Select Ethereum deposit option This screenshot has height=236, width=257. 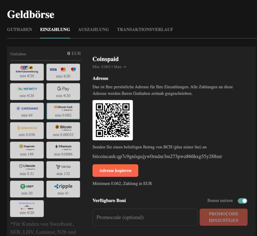click(63, 150)
